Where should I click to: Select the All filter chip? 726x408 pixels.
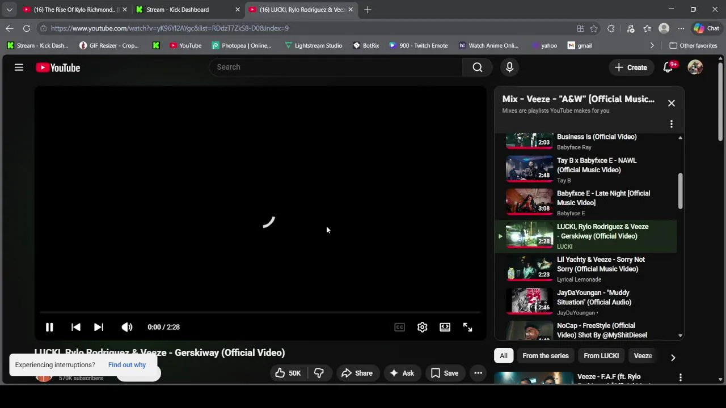[504, 356]
